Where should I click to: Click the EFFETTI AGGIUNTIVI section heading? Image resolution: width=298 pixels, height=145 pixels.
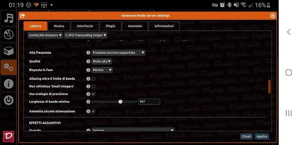[45, 123]
